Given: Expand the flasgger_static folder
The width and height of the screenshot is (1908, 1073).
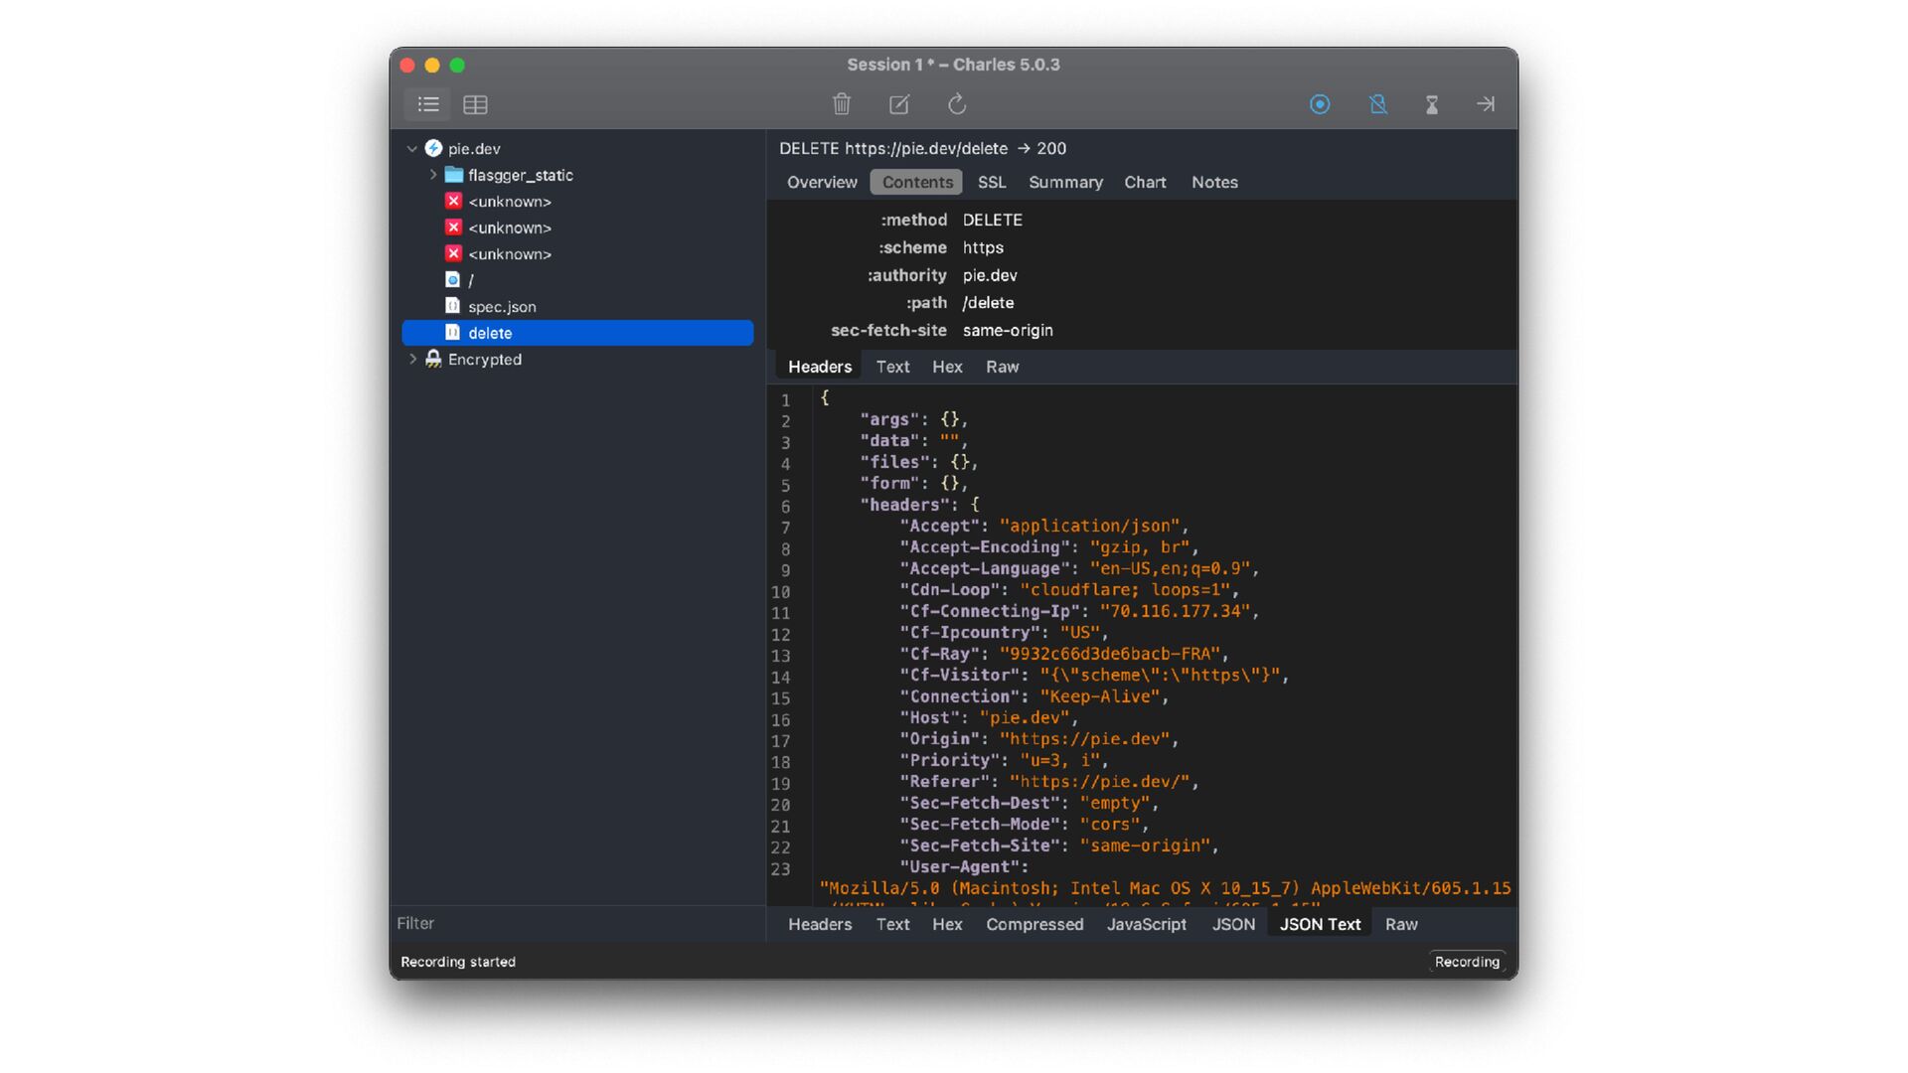Looking at the screenshot, I should 433,175.
